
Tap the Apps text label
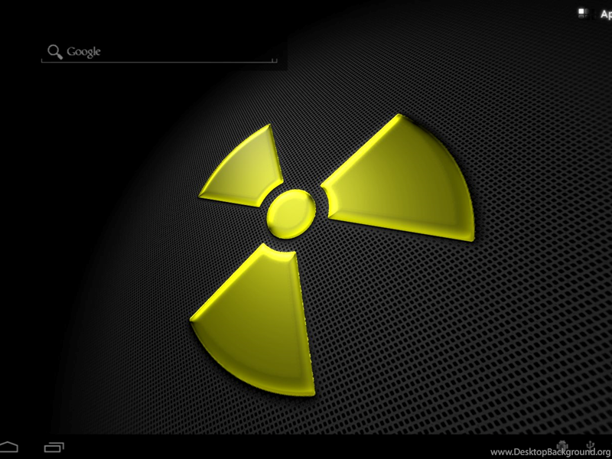[604, 13]
